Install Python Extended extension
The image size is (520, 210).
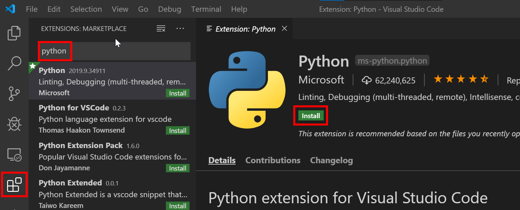(x=178, y=206)
